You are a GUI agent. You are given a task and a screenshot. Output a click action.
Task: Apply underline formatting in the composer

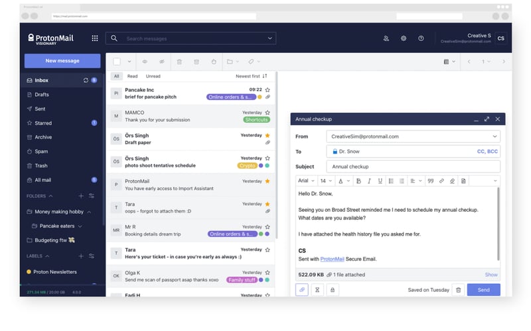(380, 181)
